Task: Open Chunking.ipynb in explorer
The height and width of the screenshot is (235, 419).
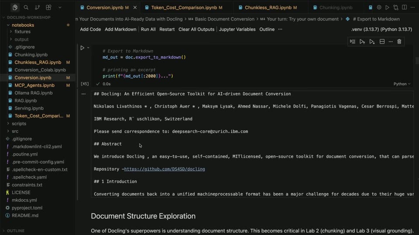Action: (31, 55)
